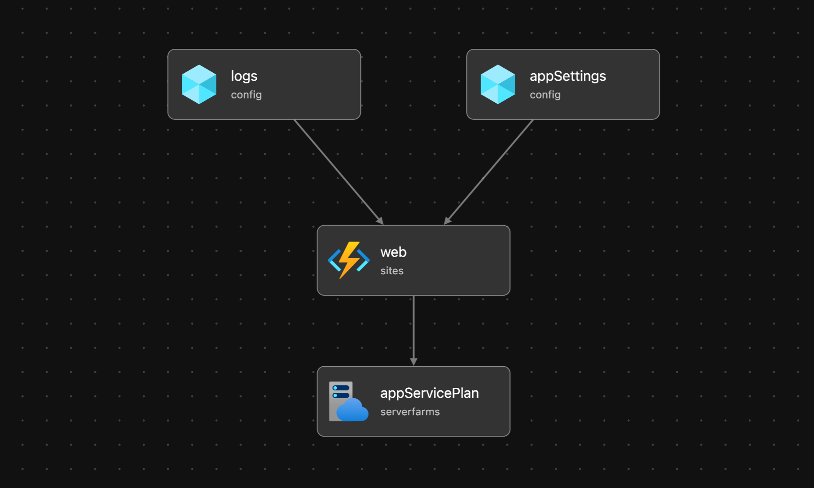Image resolution: width=814 pixels, height=488 pixels.
Task: Select the 'appSettings' node title text
Action: pos(567,76)
